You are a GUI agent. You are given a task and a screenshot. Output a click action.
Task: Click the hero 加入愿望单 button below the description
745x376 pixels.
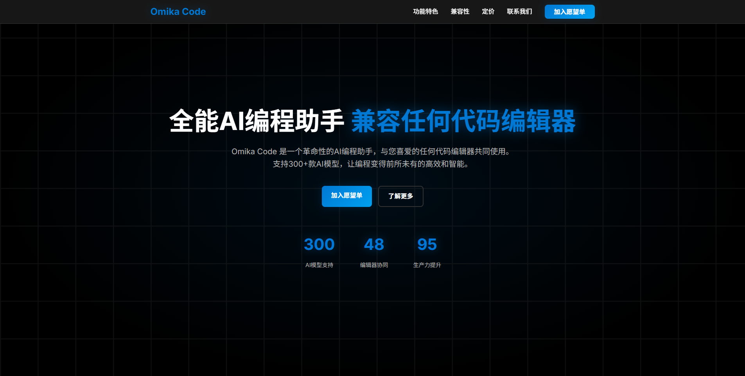(x=346, y=196)
